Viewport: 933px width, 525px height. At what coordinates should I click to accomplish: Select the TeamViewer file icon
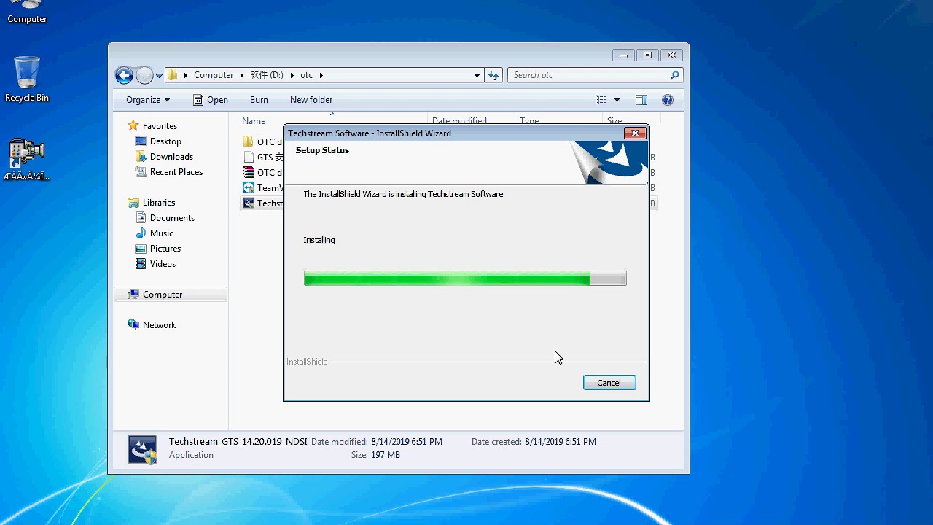(248, 188)
